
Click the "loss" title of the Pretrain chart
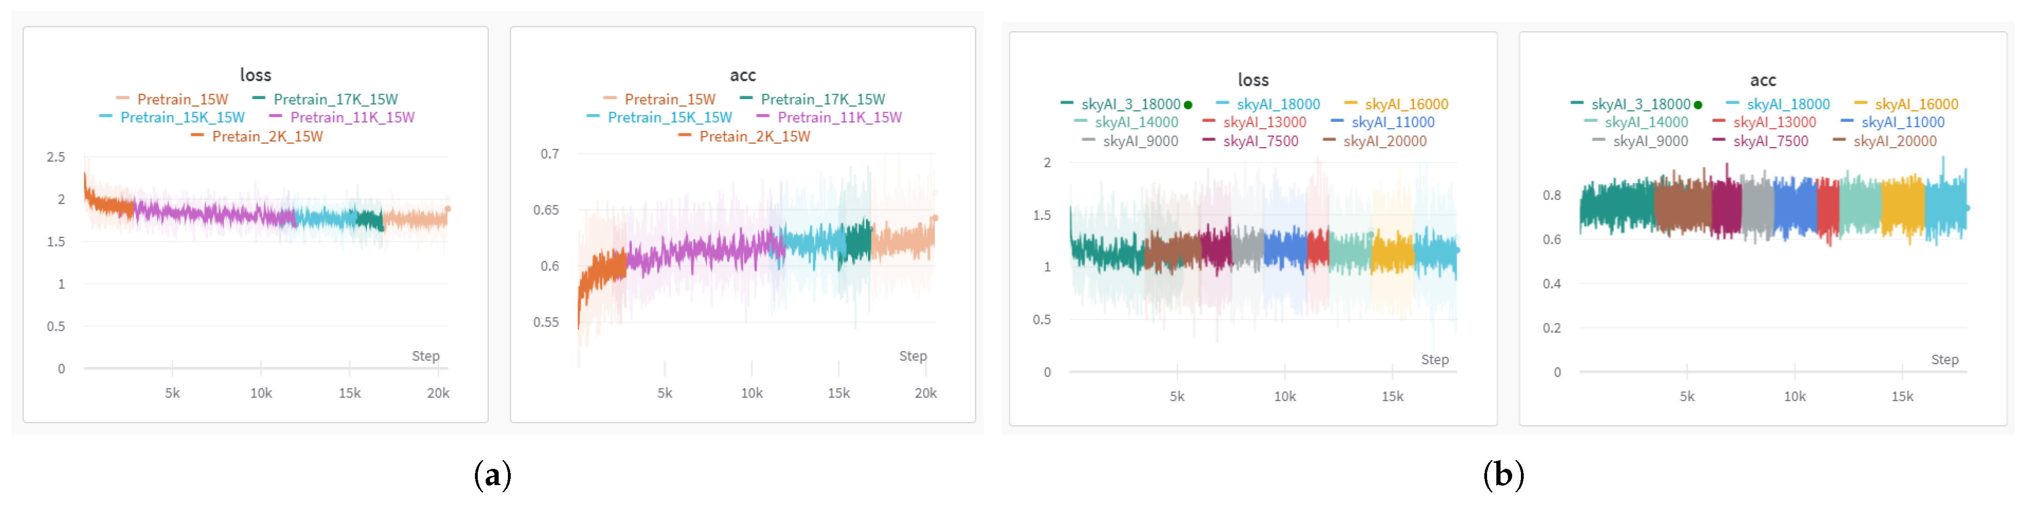click(256, 76)
